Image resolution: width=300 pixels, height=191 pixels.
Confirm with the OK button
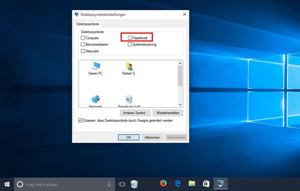pos(129,138)
